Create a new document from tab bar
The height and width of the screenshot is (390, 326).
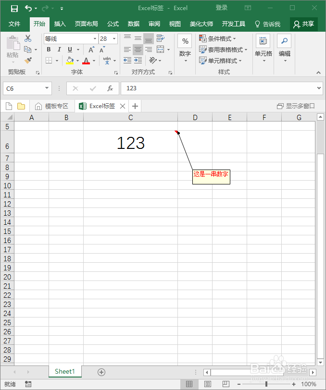pyautogui.click(x=9, y=106)
